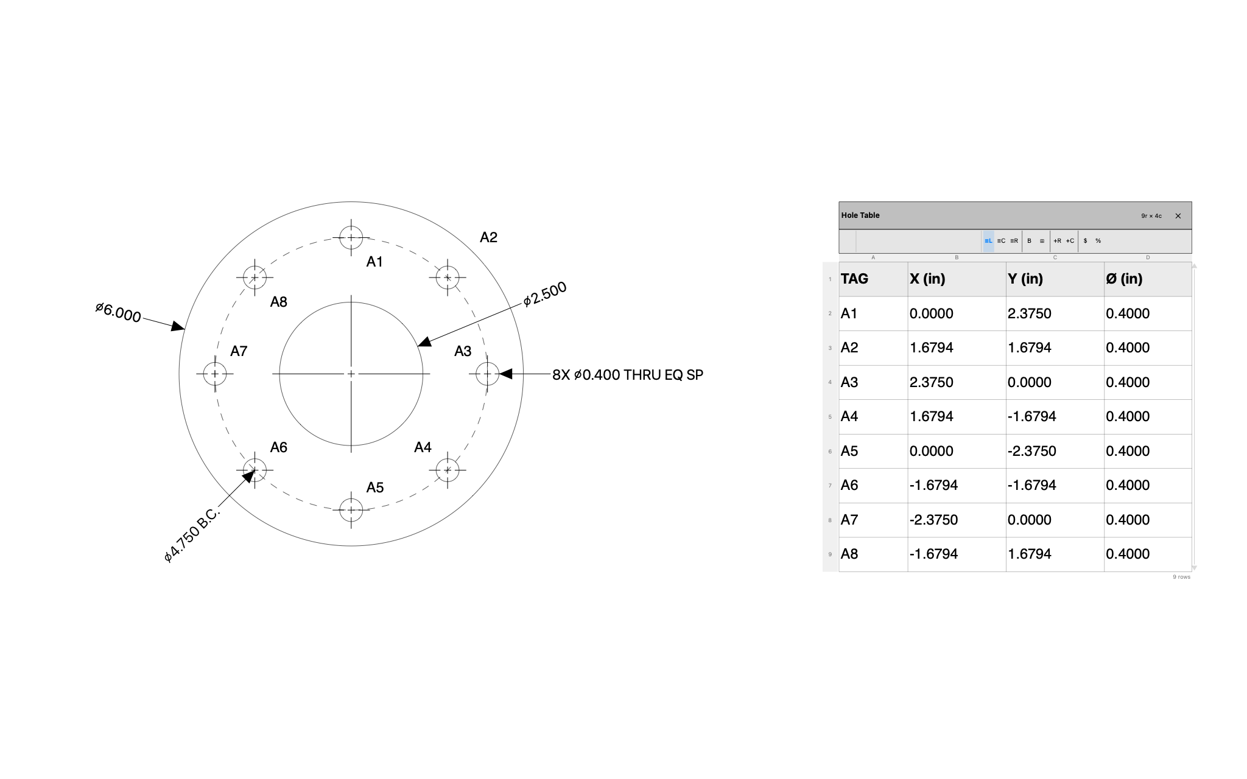This screenshot has width=1247, height=779.
Task: Apply percent format with % button
Action: tap(1098, 241)
